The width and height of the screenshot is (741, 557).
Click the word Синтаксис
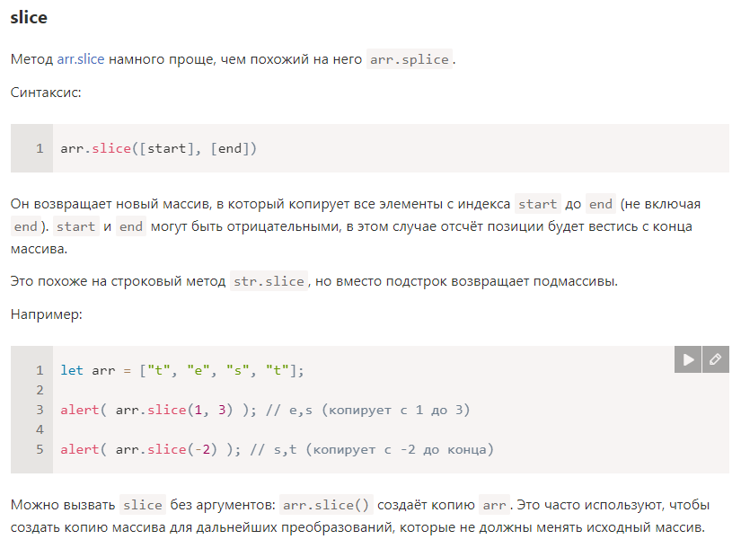click(46, 93)
